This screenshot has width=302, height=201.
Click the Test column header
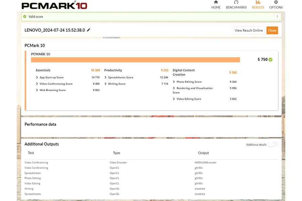(x=31, y=153)
